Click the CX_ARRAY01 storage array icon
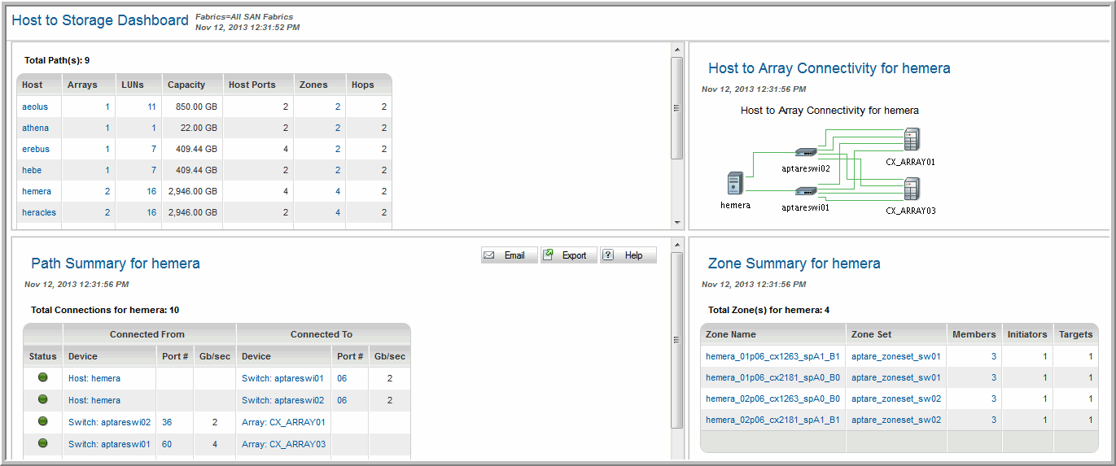The width and height of the screenshot is (1116, 466). point(911,140)
